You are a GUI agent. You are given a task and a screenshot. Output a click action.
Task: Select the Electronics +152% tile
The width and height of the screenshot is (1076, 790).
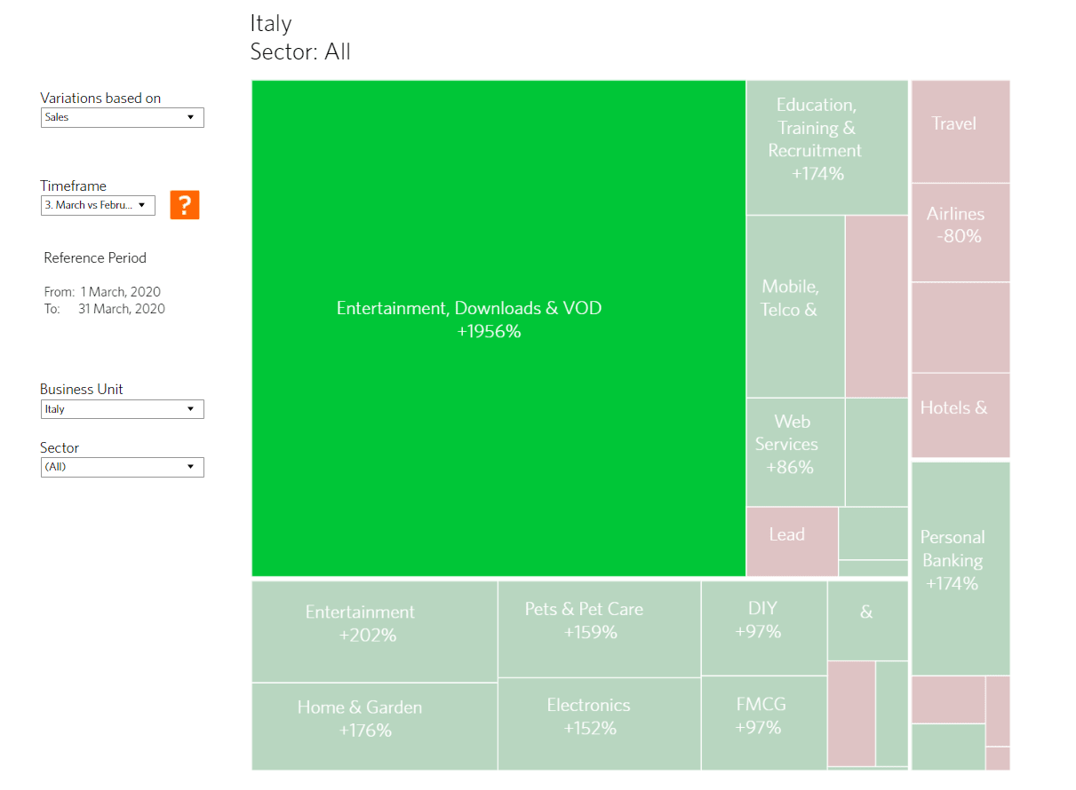(x=599, y=723)
